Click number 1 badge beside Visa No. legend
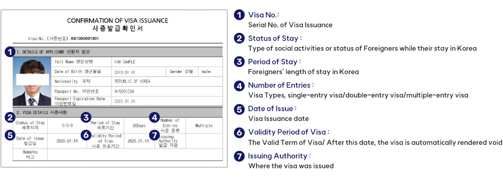 (239, 15)
